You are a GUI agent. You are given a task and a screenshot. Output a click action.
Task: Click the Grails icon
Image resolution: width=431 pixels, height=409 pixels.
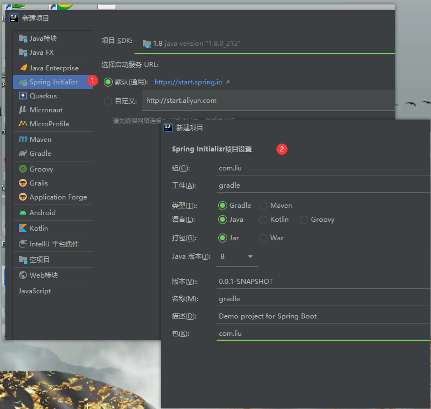point(23,183)
